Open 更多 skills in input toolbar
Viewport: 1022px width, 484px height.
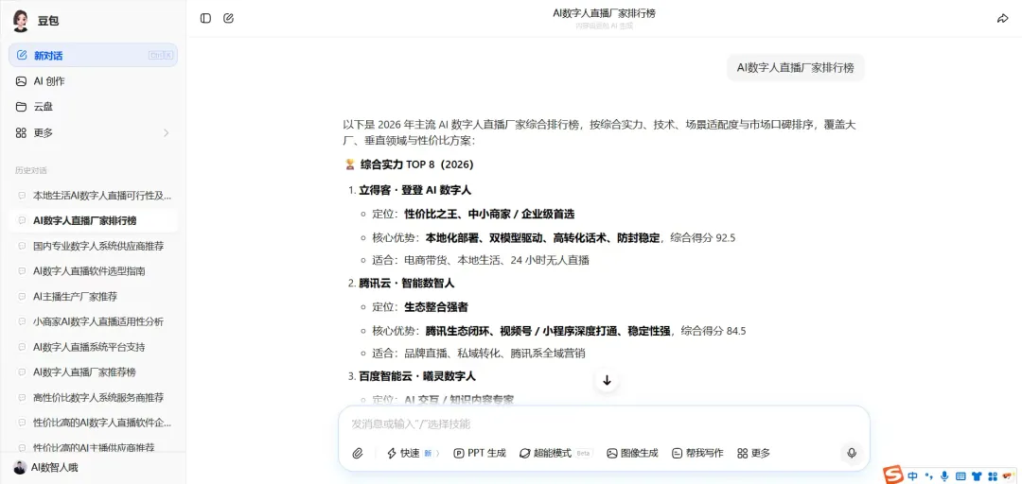point(753,454)
